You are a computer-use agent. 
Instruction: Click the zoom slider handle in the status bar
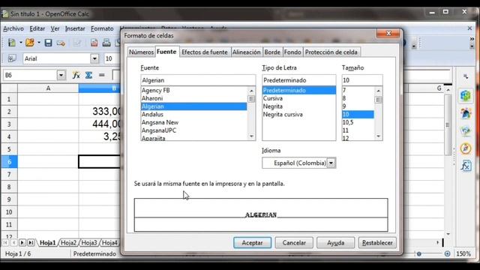(x=418, y=253)
